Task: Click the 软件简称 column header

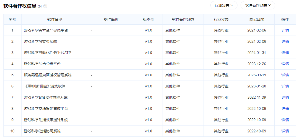Action: (x=111, y=19)
